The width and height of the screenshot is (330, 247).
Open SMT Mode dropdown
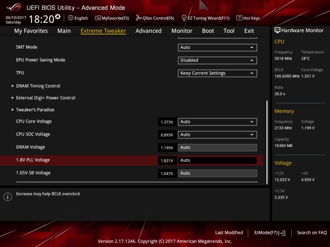[217, 47]
